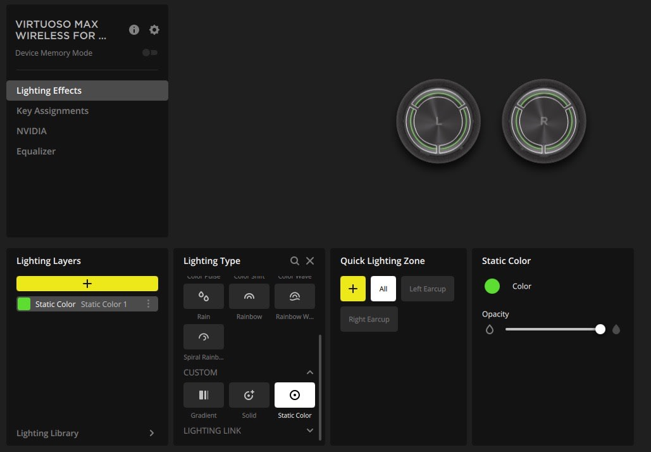Select the All lighting zone
The height and width of the screenshot is (452, 651).
(x=383, y=289)
